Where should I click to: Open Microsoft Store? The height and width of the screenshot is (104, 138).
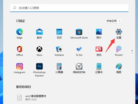click(x=79, y=33)
